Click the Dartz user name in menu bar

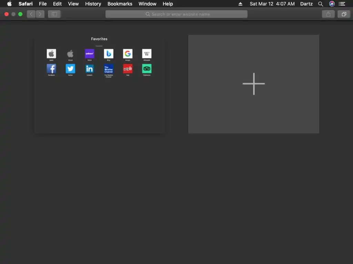306,4
